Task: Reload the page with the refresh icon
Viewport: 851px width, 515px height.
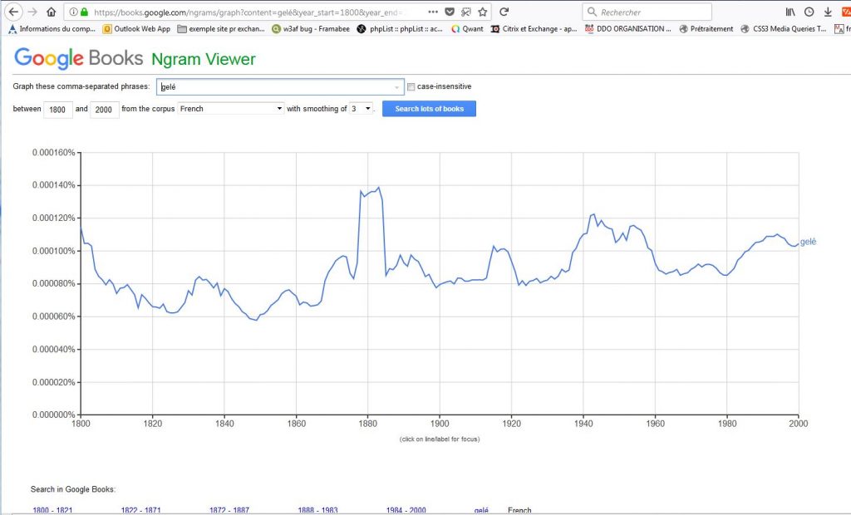Action: [504, 12]
